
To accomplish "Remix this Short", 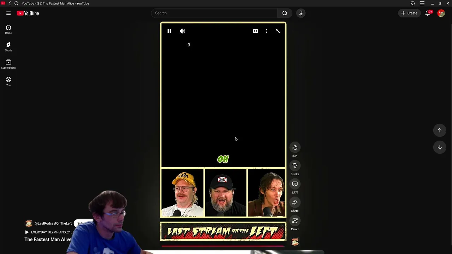I will click(x=295, y=220).
